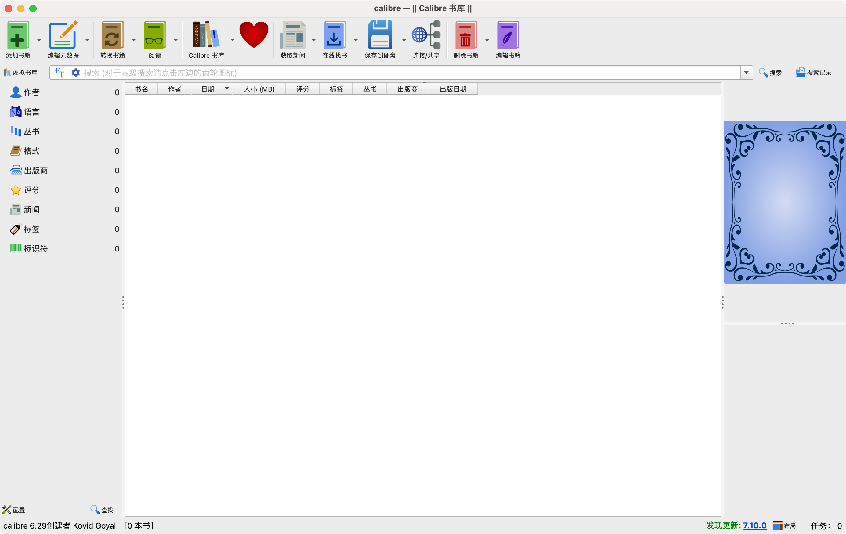
Task: Click the red heart donate icon
Action: click(254, 34)
